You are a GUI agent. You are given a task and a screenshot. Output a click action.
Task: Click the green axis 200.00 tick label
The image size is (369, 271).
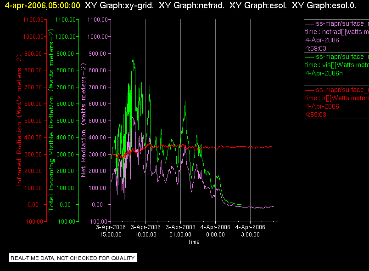[x=66, y=171]
